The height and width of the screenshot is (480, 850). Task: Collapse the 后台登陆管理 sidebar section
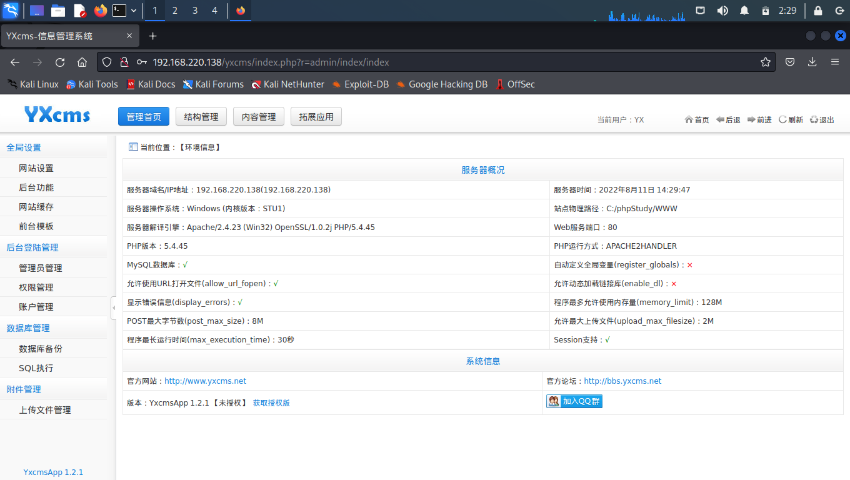(x=53, y=247)
